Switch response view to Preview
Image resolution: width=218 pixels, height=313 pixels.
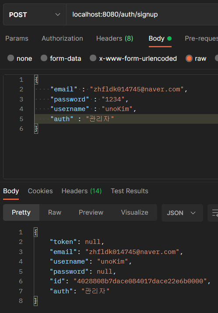[x=91, y=212]
